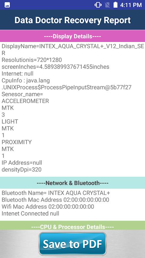Select the Display Details section header
This screenshot has height=258, width=145.
(72, 36)
